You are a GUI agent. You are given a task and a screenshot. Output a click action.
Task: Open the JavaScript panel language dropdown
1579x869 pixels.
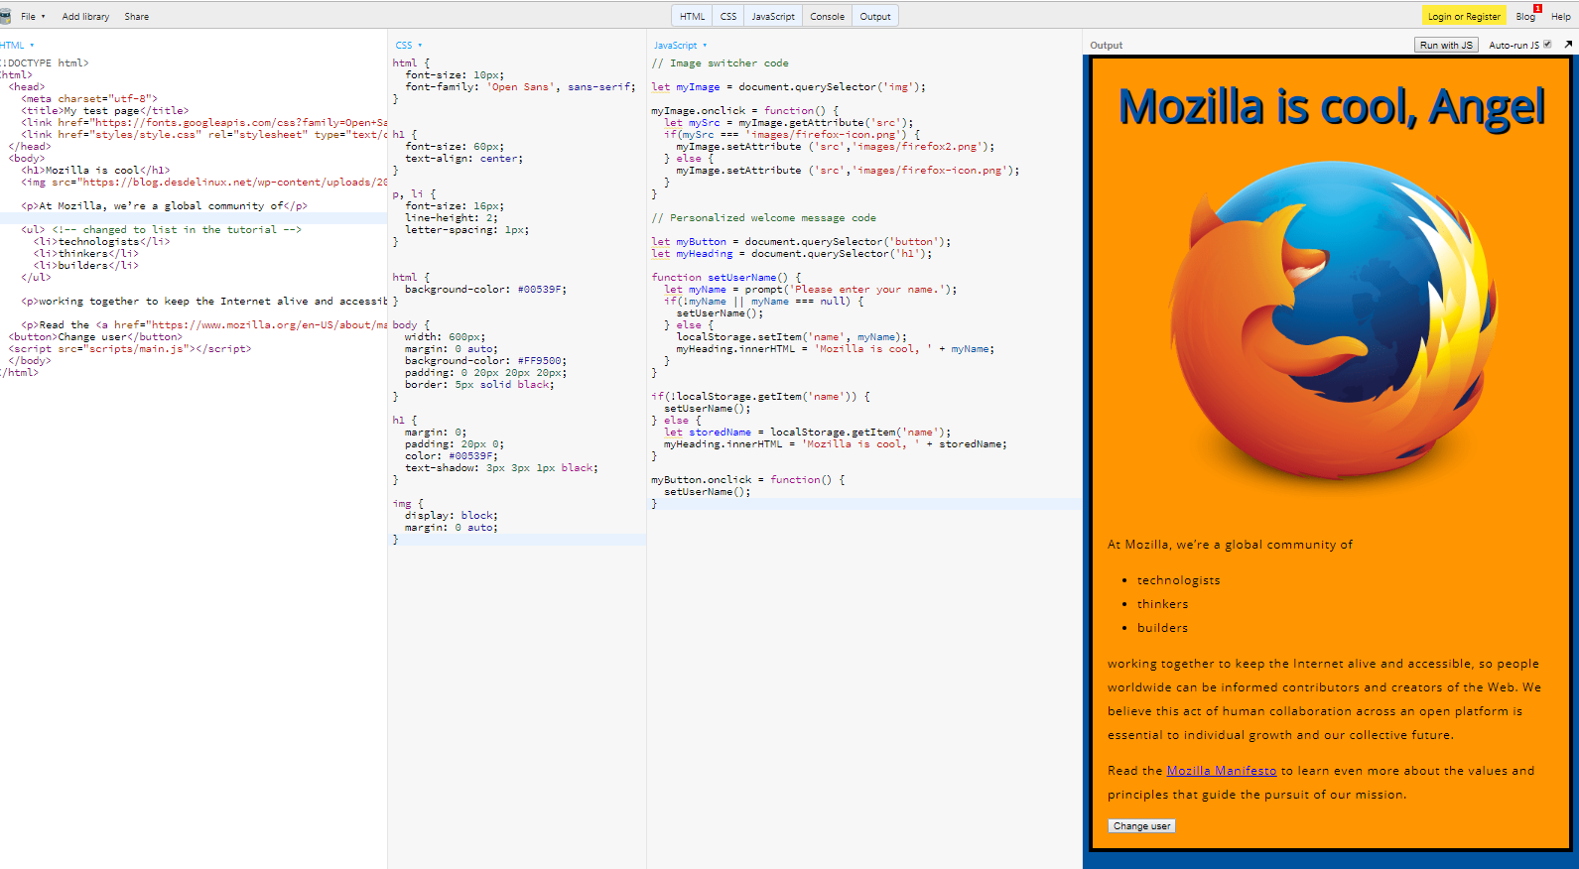(x=680, y=45)
